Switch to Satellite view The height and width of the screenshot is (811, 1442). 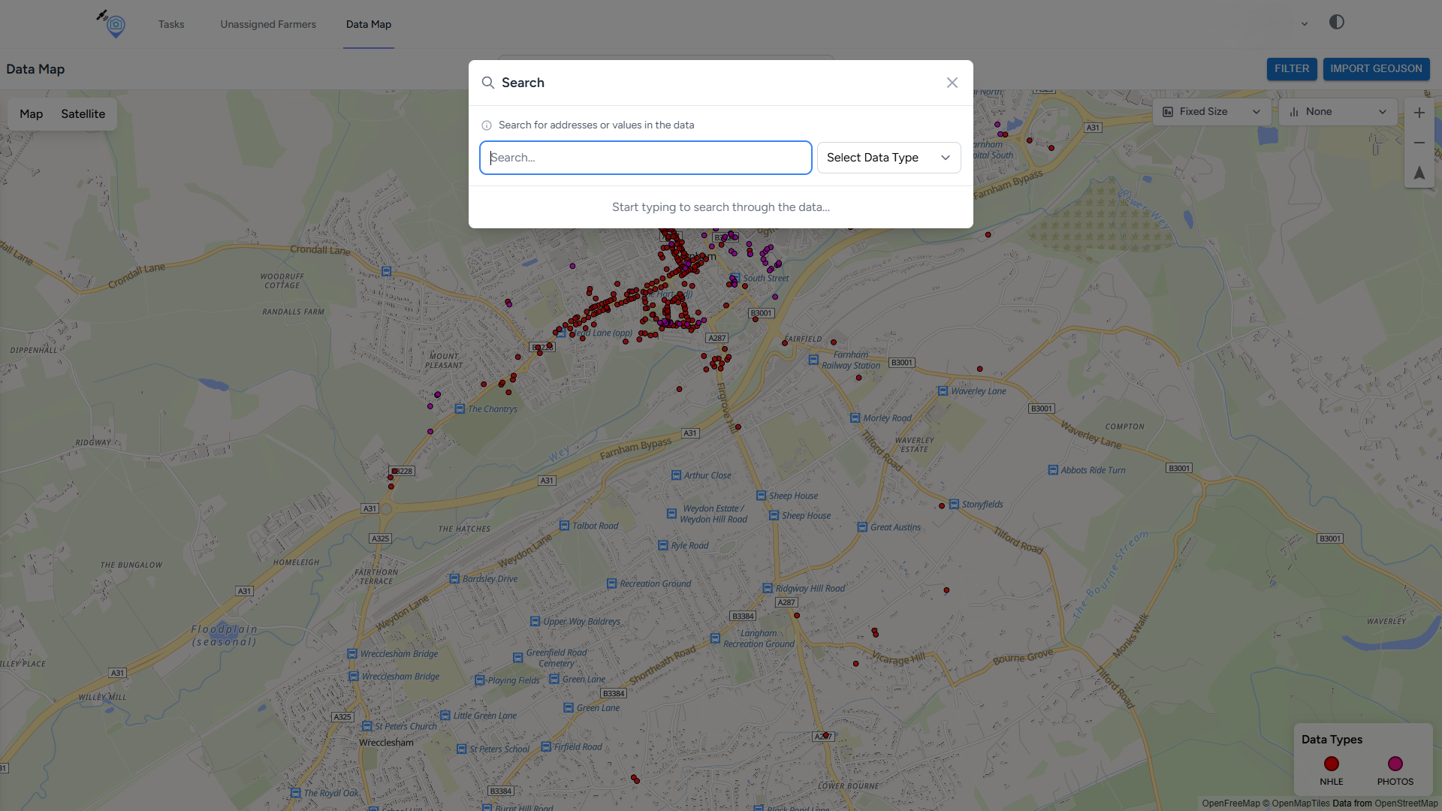[x=83, y=114]
